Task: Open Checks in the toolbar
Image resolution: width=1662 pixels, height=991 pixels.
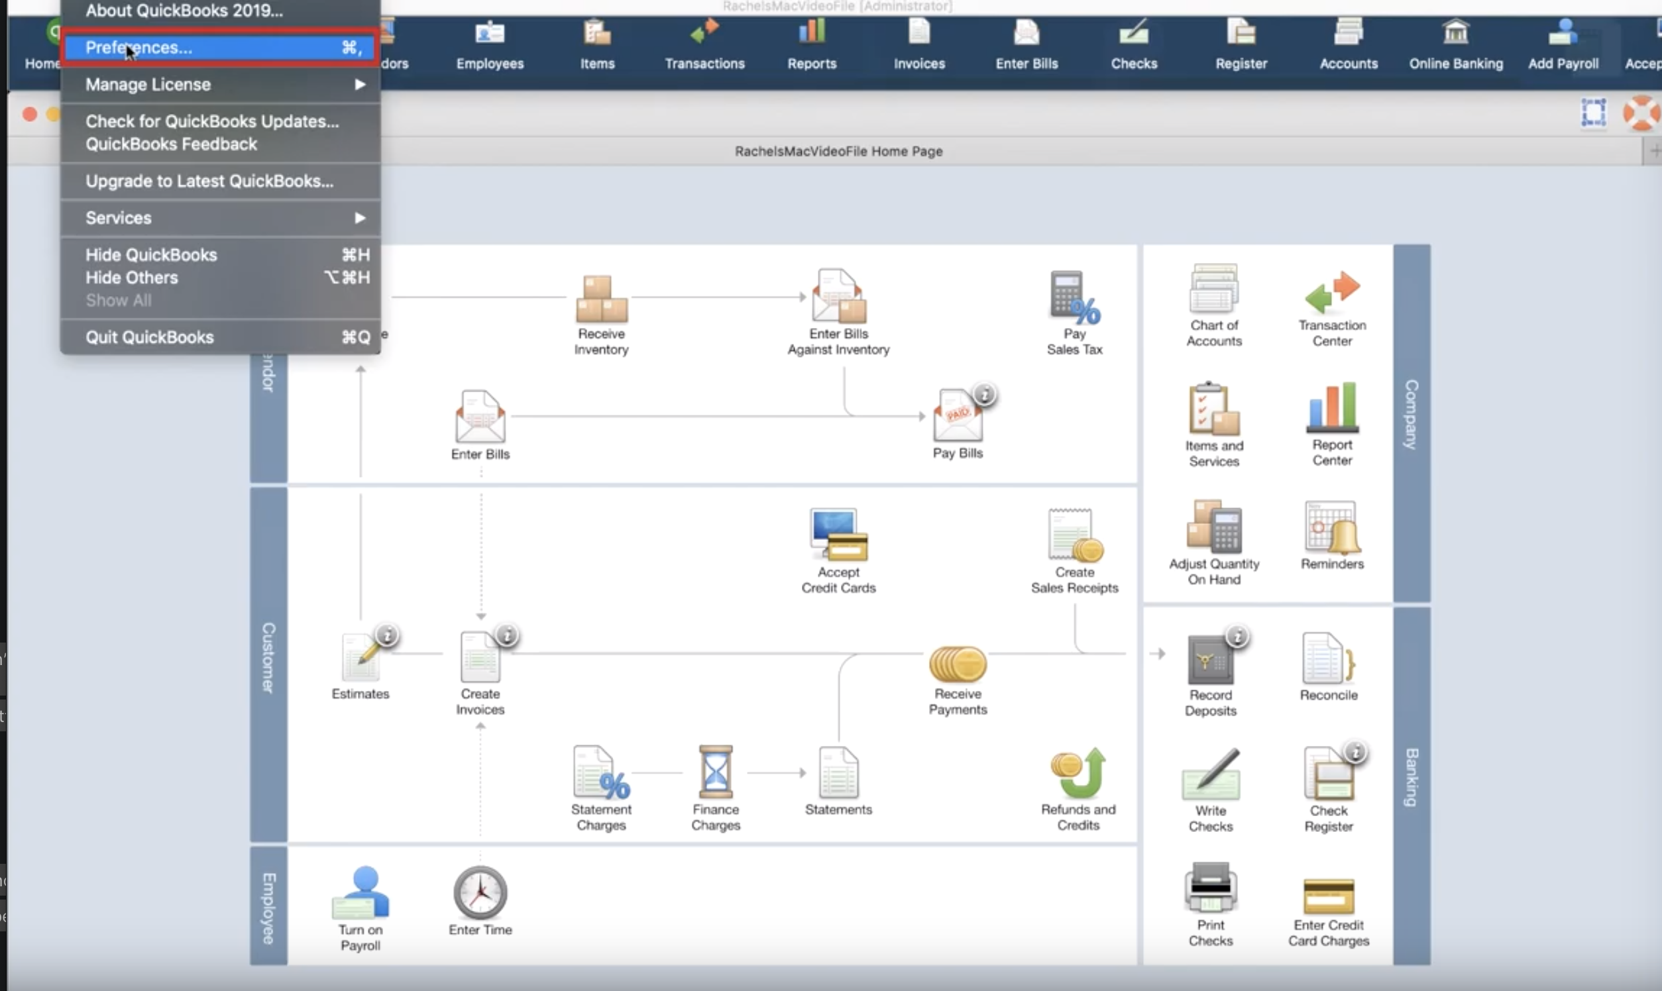Action: (x=1134, y=46)
